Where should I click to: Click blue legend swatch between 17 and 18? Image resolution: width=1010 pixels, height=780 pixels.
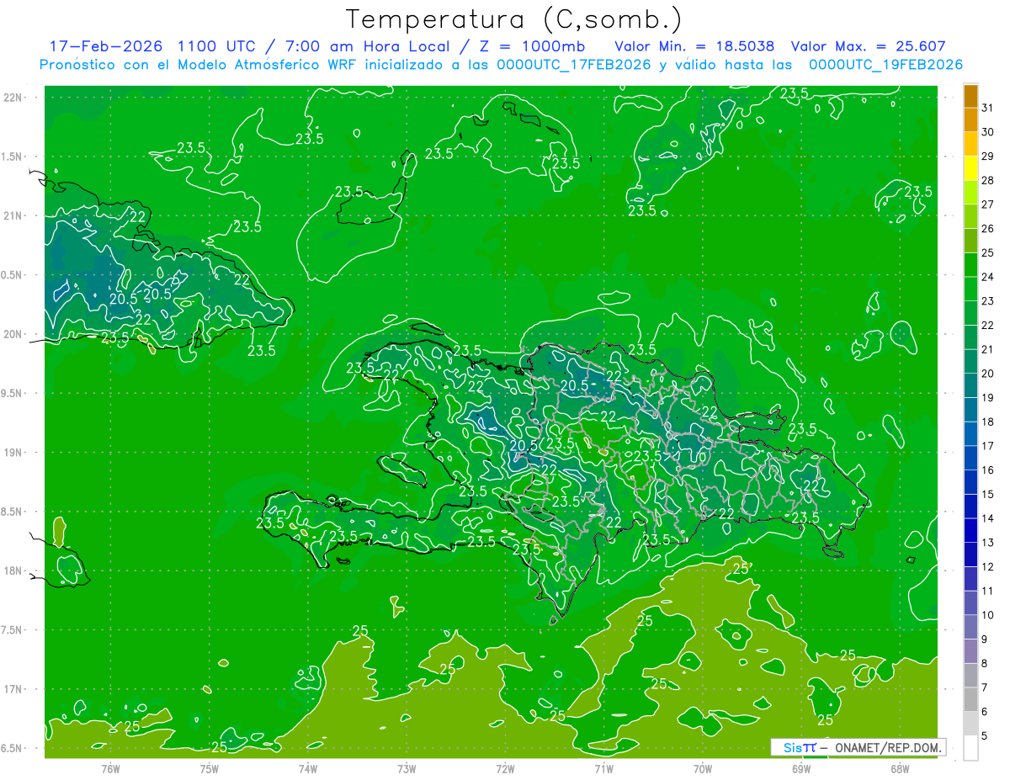tap(970, 434)
